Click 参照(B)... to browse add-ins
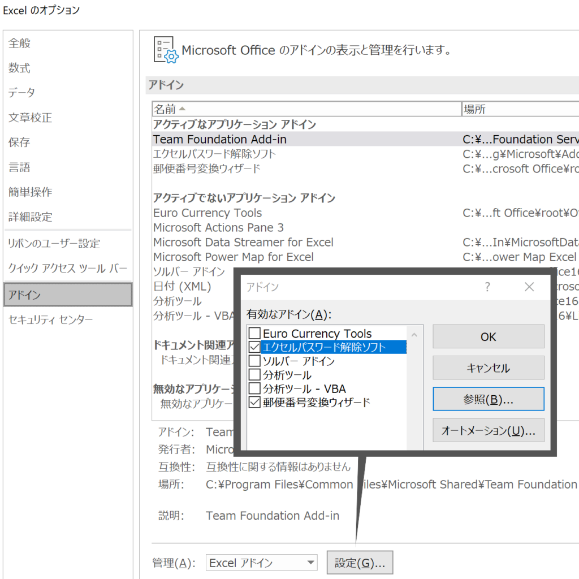This screenshot has width=579, height=579. 488,399
